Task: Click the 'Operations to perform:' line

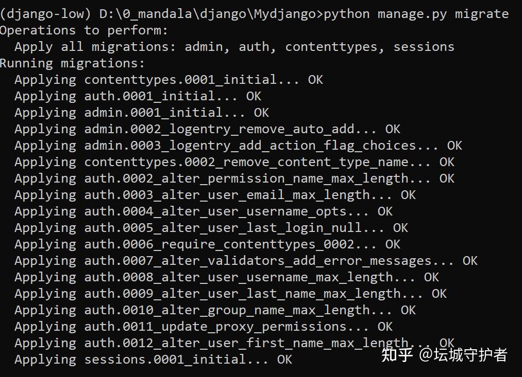Action: pos(84,31)
